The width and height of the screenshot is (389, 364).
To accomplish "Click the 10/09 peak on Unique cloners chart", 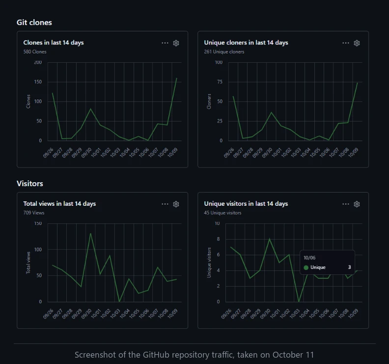I will 357,83.
